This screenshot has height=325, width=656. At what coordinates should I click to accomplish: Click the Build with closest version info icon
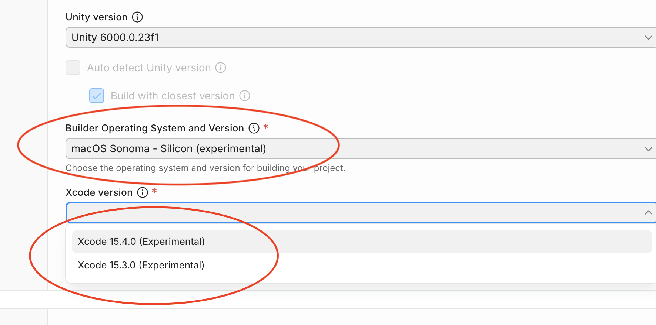[244, 96]
